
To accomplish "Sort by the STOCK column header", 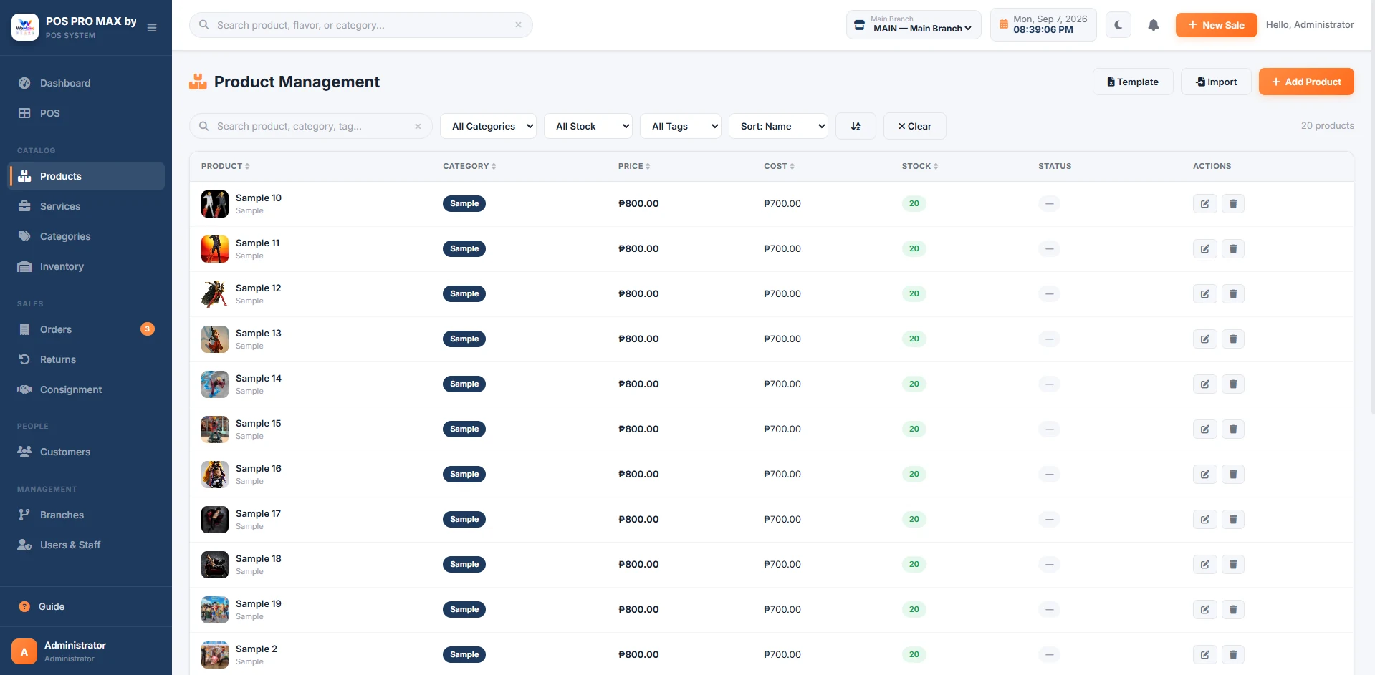I will (x=920, y=166).
